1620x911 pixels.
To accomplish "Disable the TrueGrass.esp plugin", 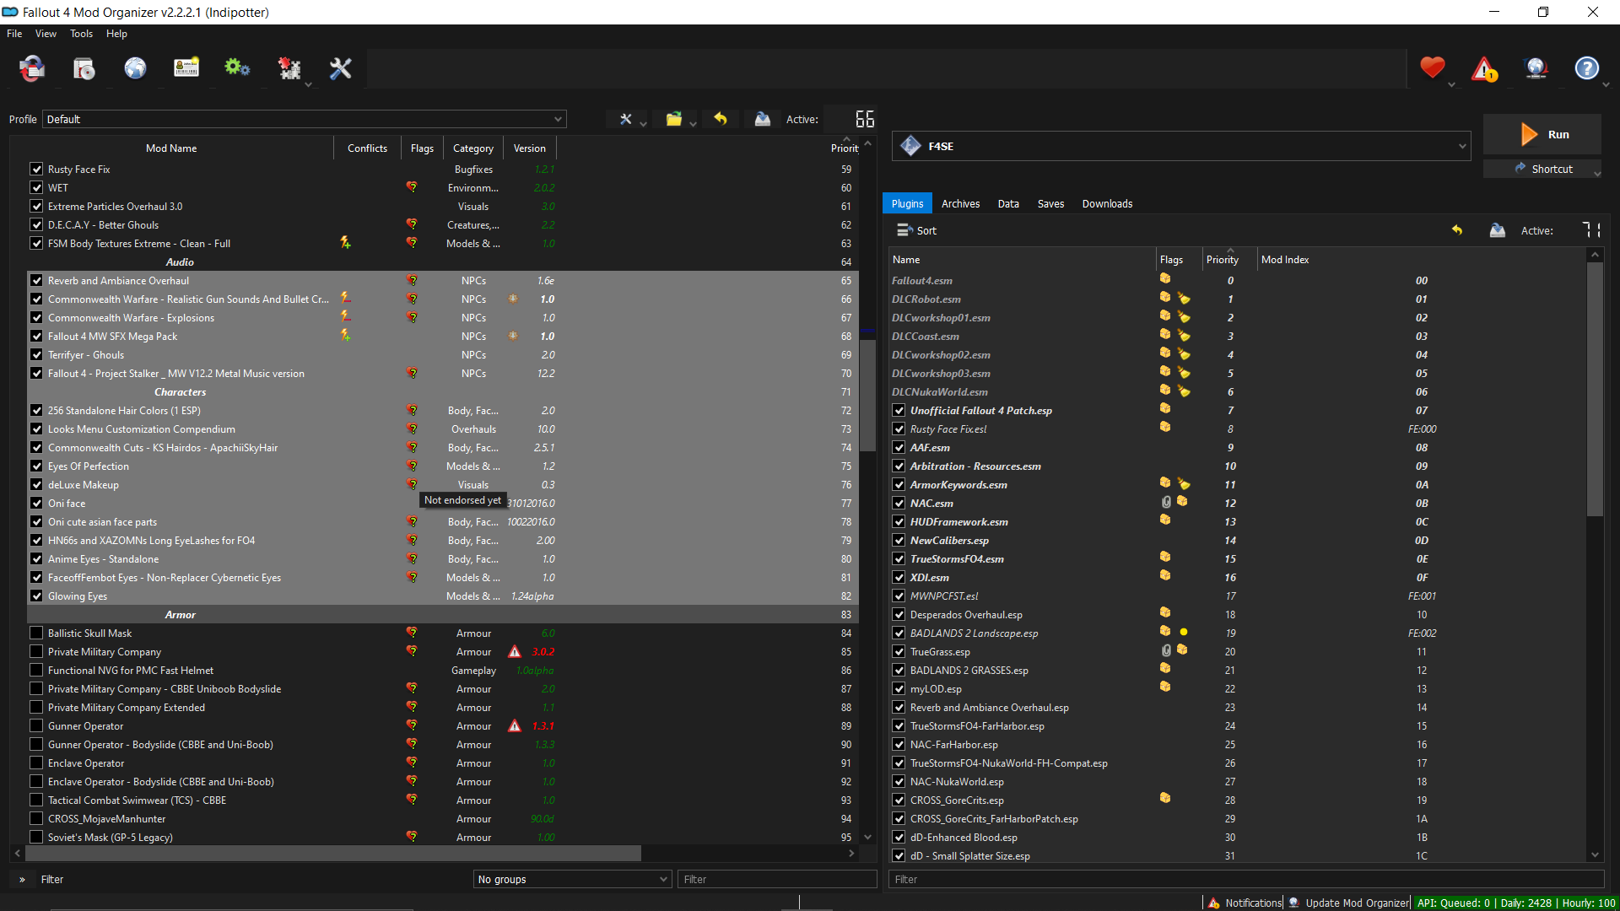I will pos(899,652).
